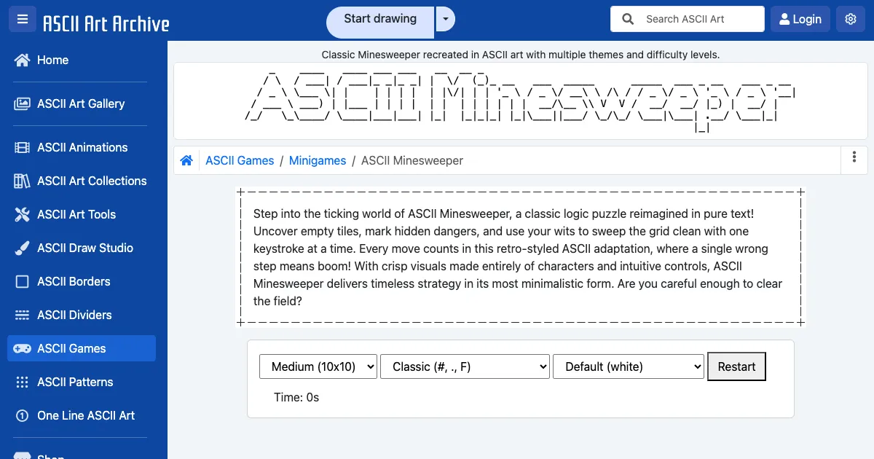This screenshot has width=874, height=459.
Task: Click the ASCII Draw Studio brush icon
Action: 22,248
